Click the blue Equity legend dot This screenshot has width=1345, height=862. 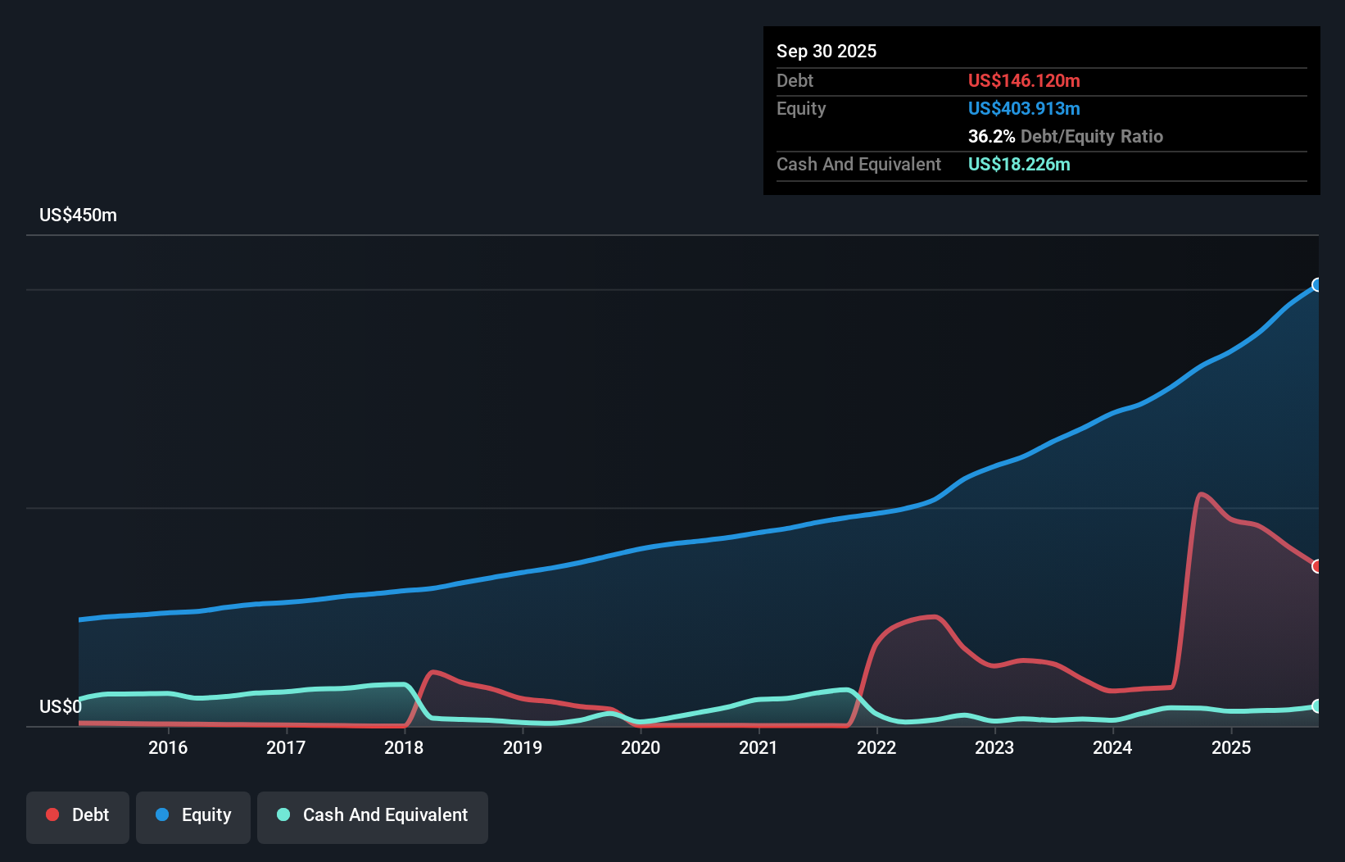(162, 814)
